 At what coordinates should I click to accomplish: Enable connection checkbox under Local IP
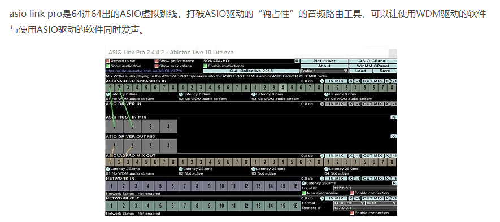coord(352,193)
